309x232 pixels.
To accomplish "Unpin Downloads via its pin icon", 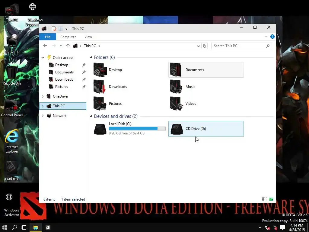I will pos(84,79).
